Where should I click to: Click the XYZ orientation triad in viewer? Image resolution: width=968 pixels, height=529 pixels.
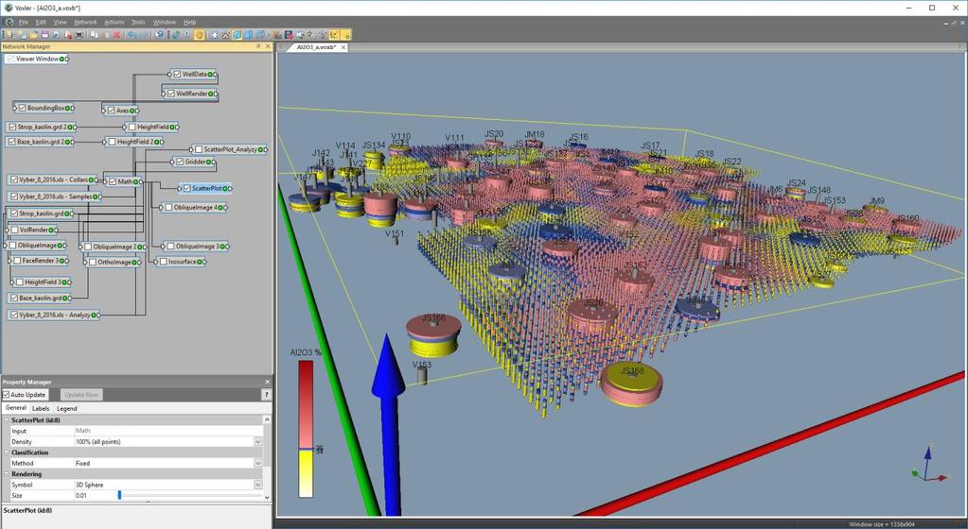click(x=928, y=466)
